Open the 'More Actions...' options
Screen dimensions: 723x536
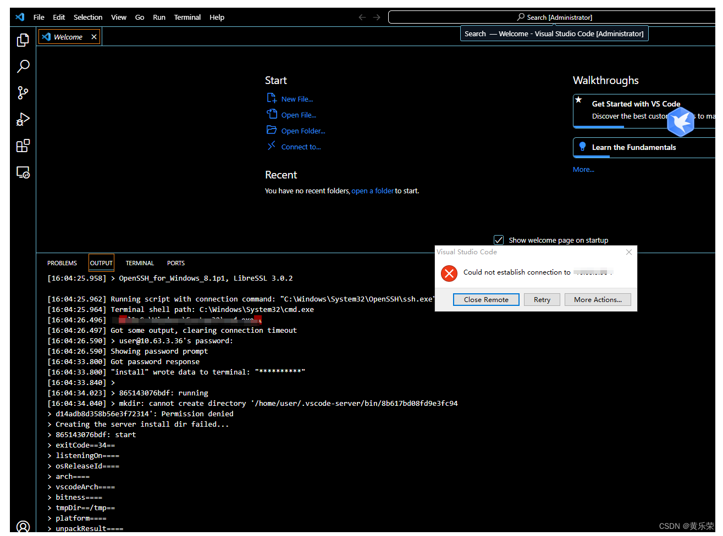click(x=598, y=299)
